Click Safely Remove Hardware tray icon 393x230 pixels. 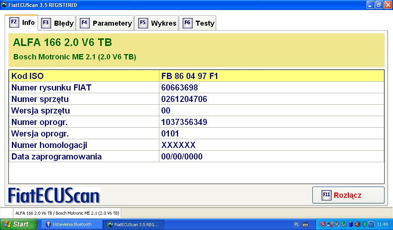343,224
